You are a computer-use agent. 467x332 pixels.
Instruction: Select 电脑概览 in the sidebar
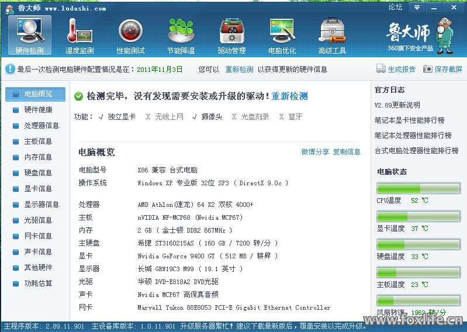coord(36,94)
